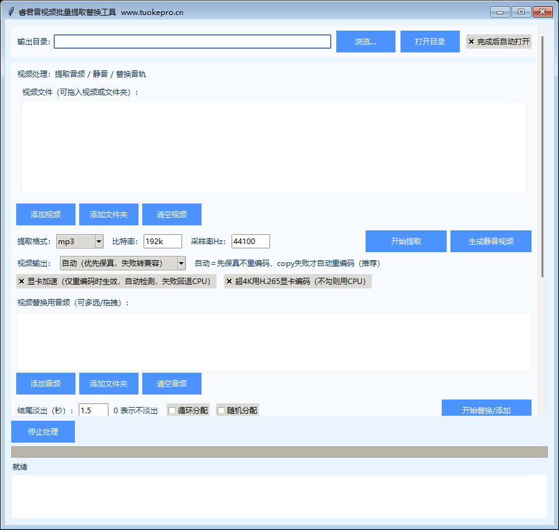Click the 浏览... button
The height and width of the screenshot is (530, 559).
click(366, 41)
